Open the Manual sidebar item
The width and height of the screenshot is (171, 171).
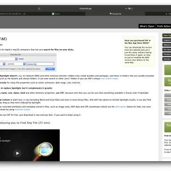[167, 45]
